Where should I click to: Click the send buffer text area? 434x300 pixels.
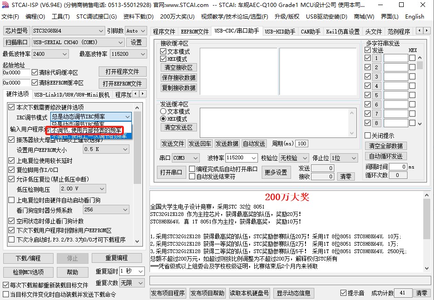coord(275,123)
